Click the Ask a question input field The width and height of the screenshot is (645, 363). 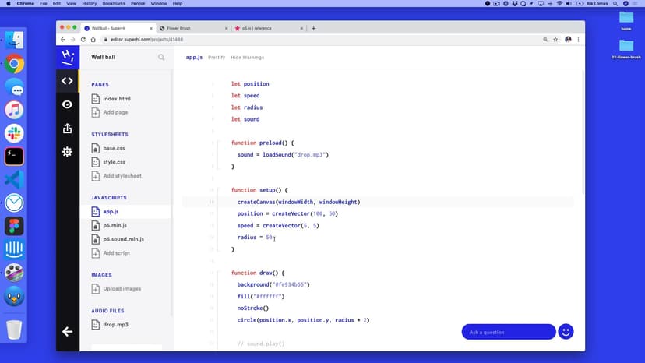point(508,332)
